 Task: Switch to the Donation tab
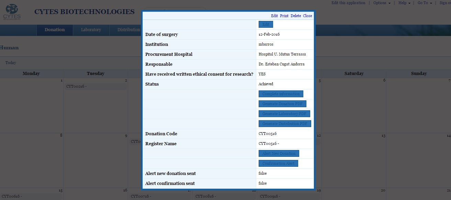tap(55, 30)
